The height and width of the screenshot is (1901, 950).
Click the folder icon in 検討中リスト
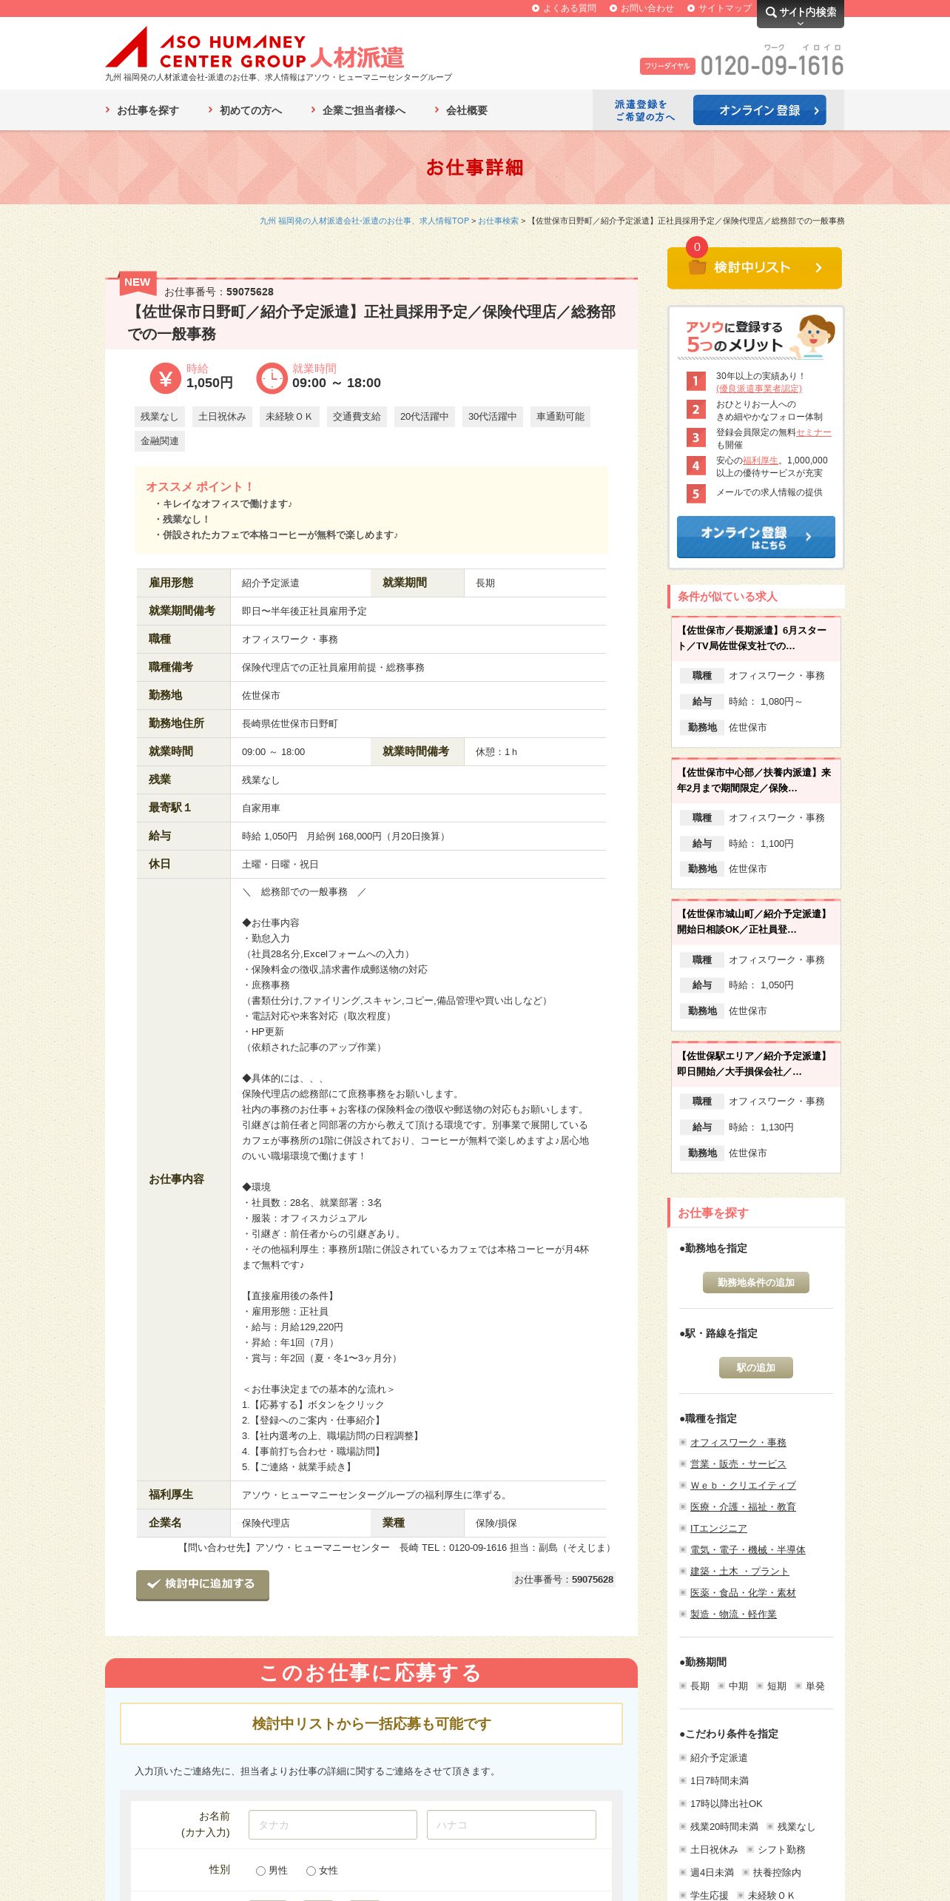coord(697,267)
